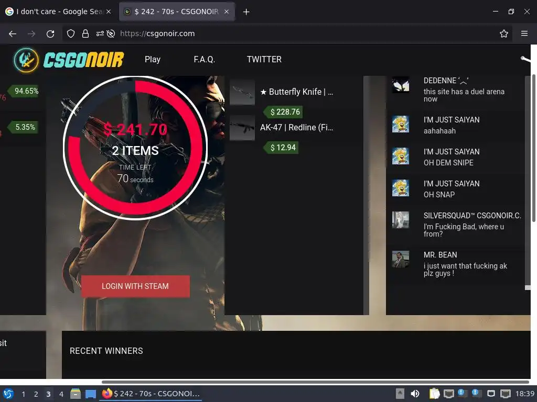The width and height of the screenshot is (537, 402).
Task: Switch to workspace 3
Action: click(x=48, y=394)
